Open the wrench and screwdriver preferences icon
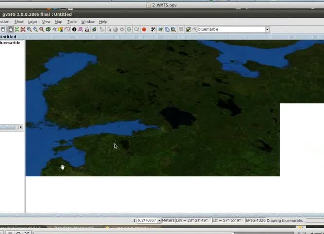This screenshot has height=234, width=324. click(153, 29)
